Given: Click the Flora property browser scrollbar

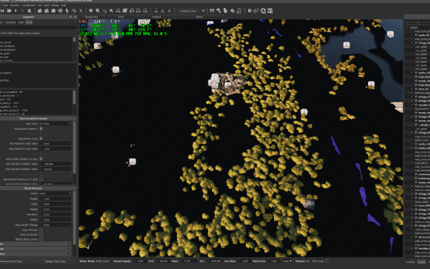Looking at the screenshot, I should (74, 147).
